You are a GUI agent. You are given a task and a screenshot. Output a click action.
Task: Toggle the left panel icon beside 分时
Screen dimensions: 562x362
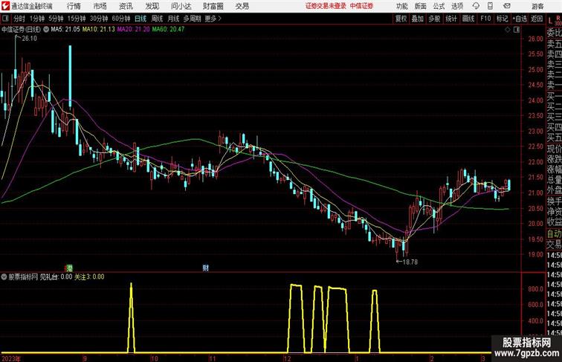[x=5, y=19]
